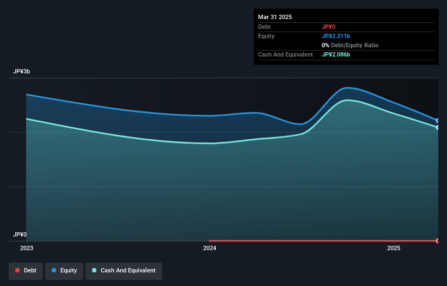This screenshot has height=286, width=447.
Task: Click the 0% Debt/Equity Ratio text
Action: tap(350, 45)
